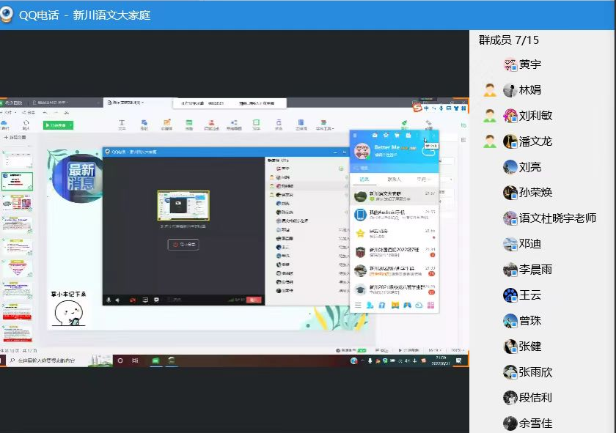Open 刘亮's avatar in the members list
Viewport: 616px width, 433px height.
tap(510, 167)
